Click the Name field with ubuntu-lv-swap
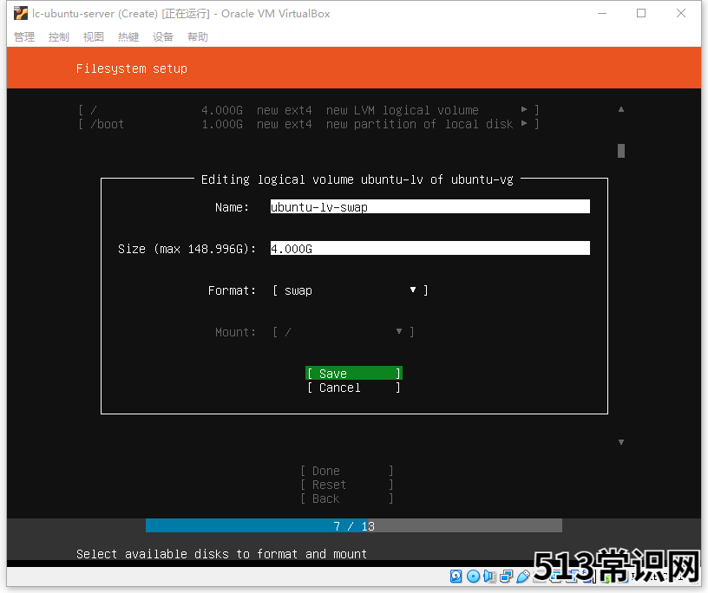Screen dimensions: 708x593 (429, 206)
